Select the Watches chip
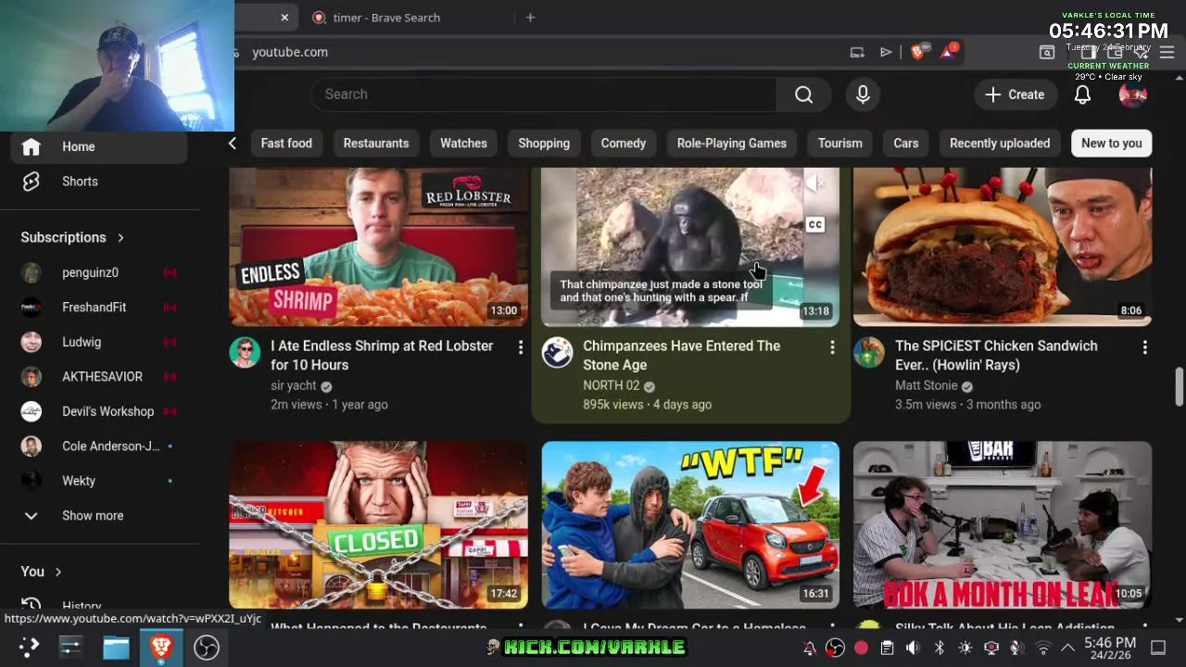 tap(463, 143)
